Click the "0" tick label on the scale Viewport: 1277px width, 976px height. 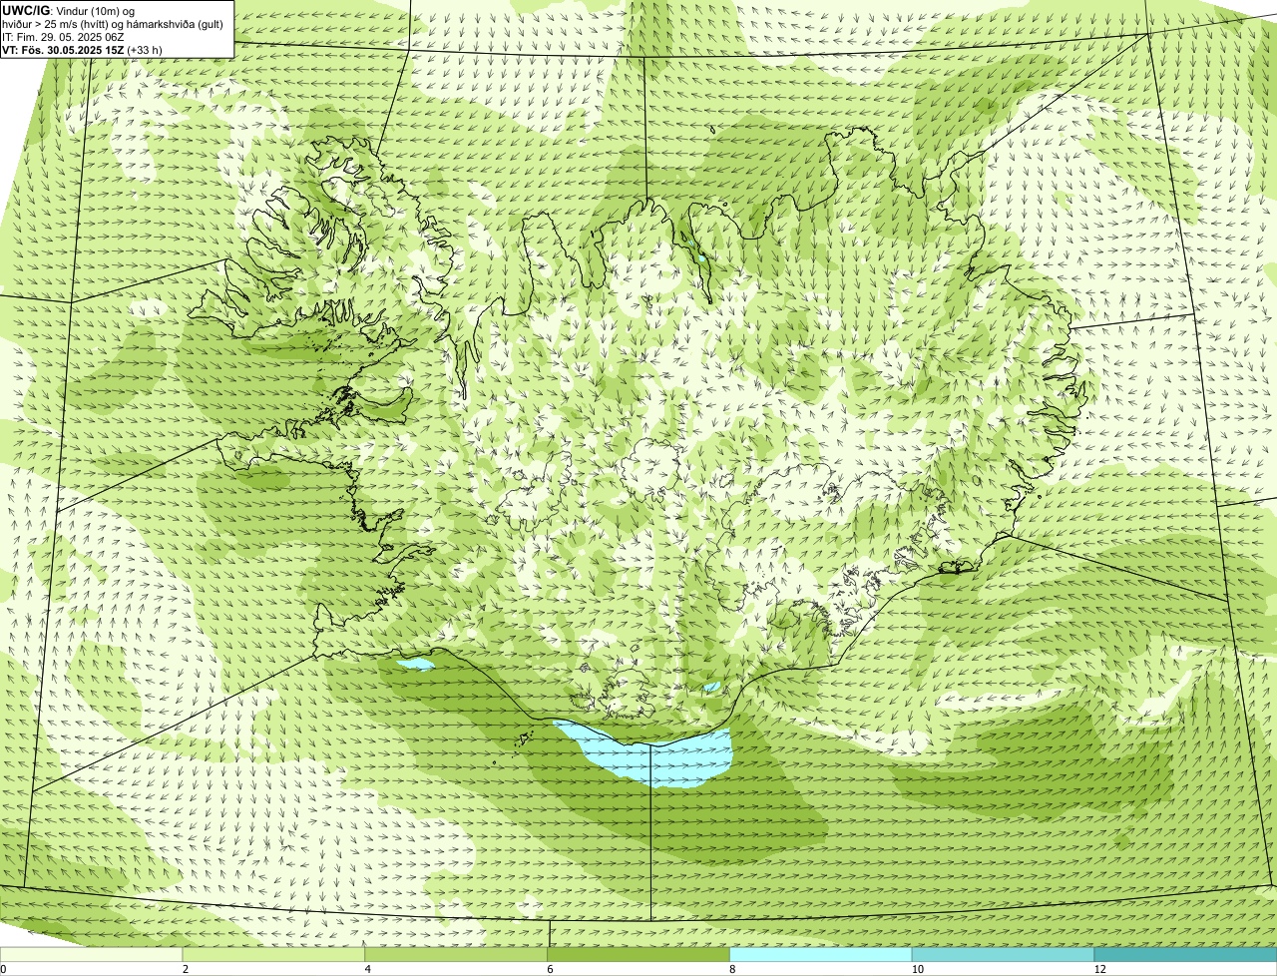tap(3, 969)
